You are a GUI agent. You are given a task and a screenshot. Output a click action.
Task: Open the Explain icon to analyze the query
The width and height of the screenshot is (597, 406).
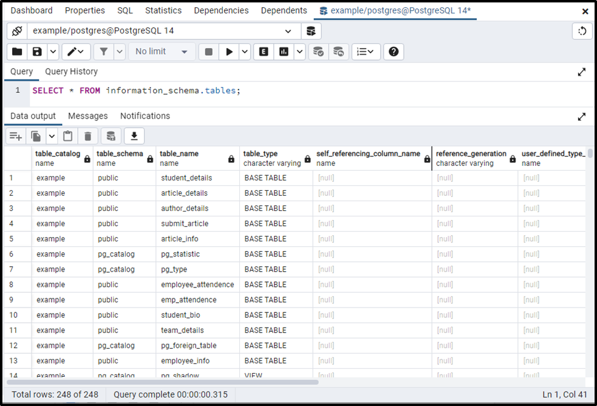(263, 52)
